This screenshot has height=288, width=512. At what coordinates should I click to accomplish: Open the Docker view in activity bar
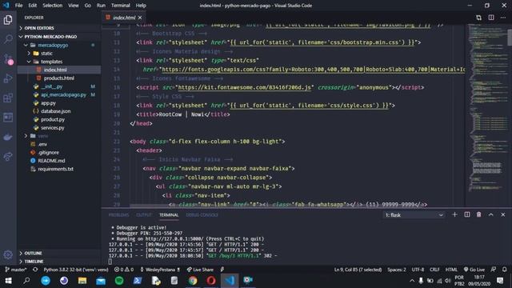coord(8,137)
